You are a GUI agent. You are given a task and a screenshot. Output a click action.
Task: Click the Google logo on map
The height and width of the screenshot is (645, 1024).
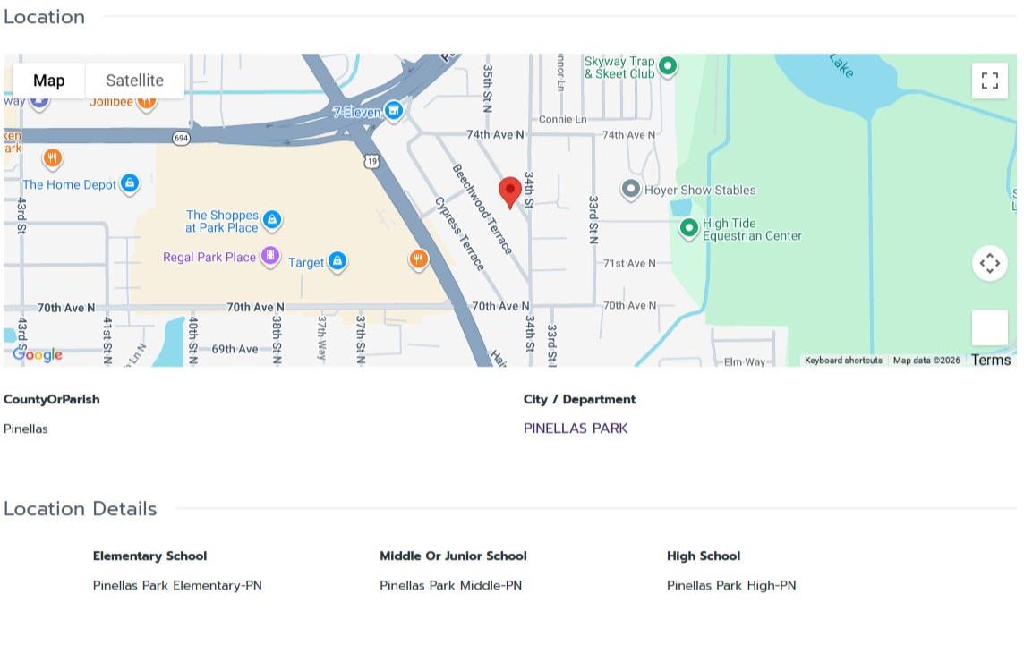click(38, 354)
